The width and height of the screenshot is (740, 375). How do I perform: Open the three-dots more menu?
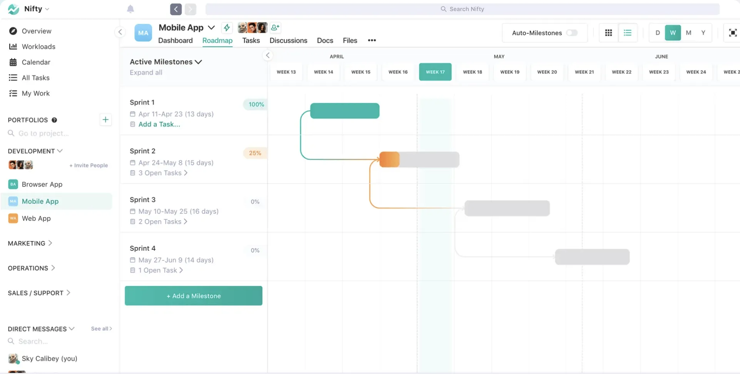[372, 40]
